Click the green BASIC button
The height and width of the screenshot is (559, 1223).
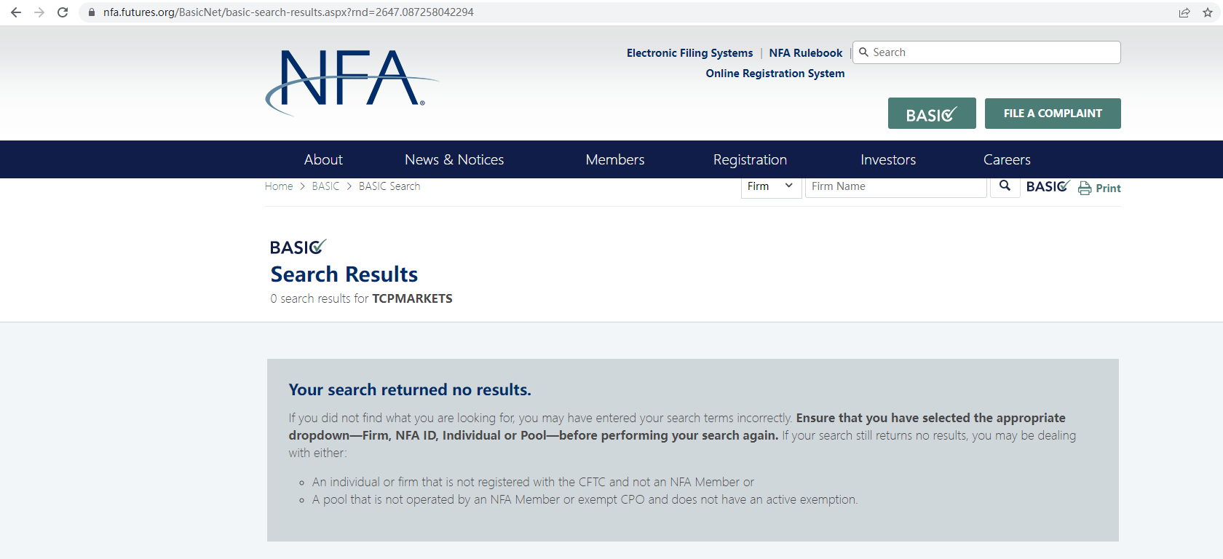[932, 114]
